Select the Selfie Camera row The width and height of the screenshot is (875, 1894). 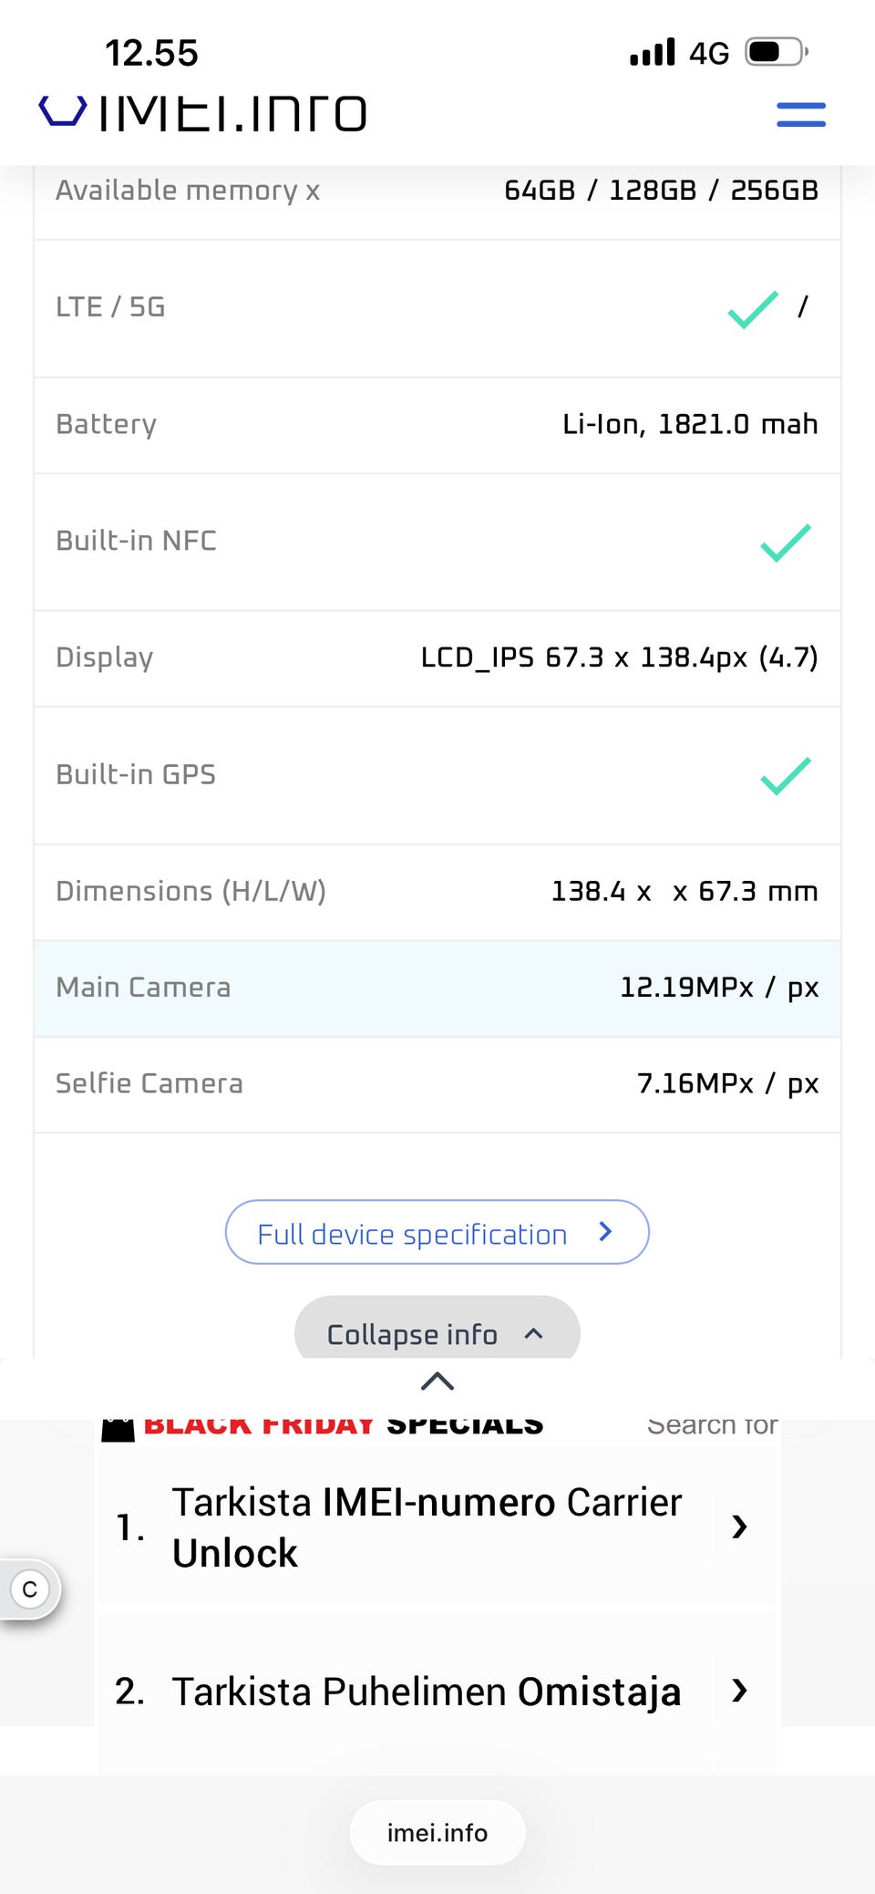(437, 1084)
